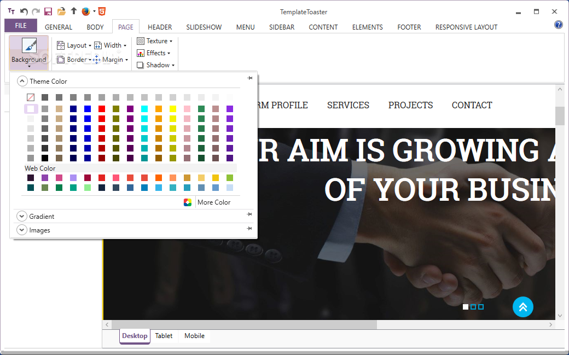Pick the white theme color swatch
This screenshot has height=355, width=569.
[31, 109]
